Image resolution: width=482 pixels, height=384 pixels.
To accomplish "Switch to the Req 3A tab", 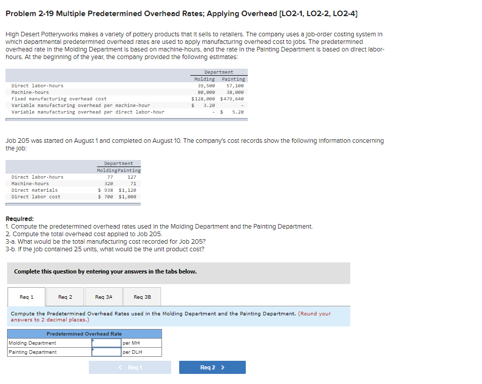I will click(x=103, y=297).
